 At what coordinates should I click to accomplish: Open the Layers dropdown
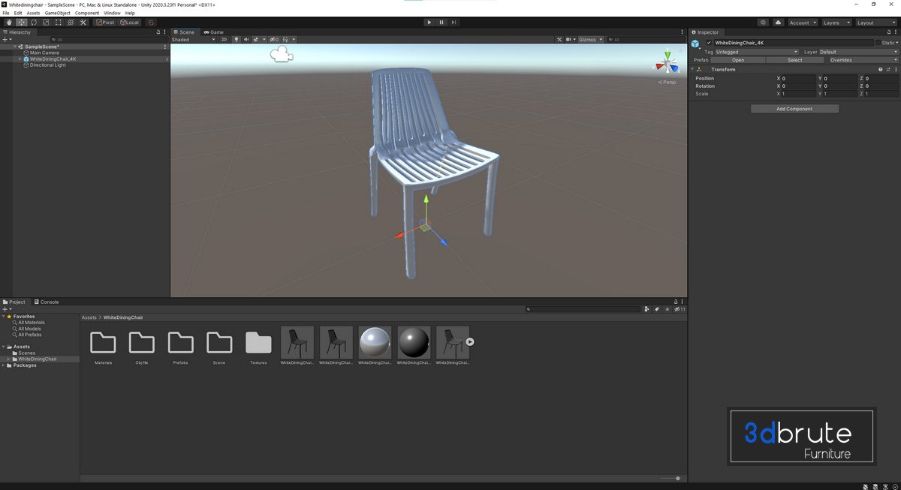click(834, 23)
